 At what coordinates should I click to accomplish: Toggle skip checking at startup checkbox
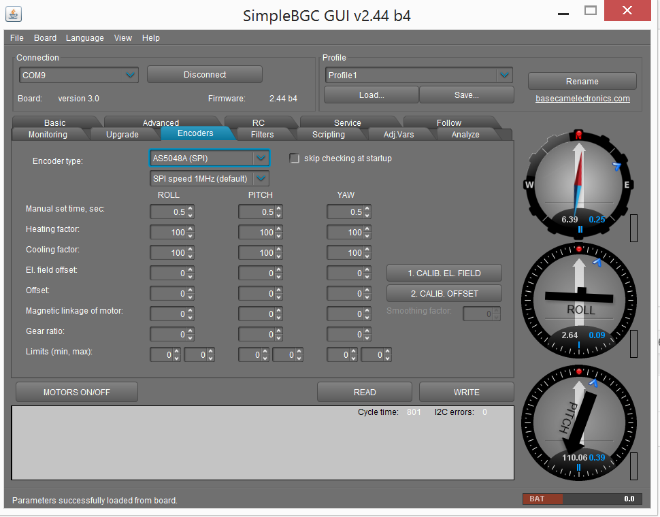coord(294,159)
